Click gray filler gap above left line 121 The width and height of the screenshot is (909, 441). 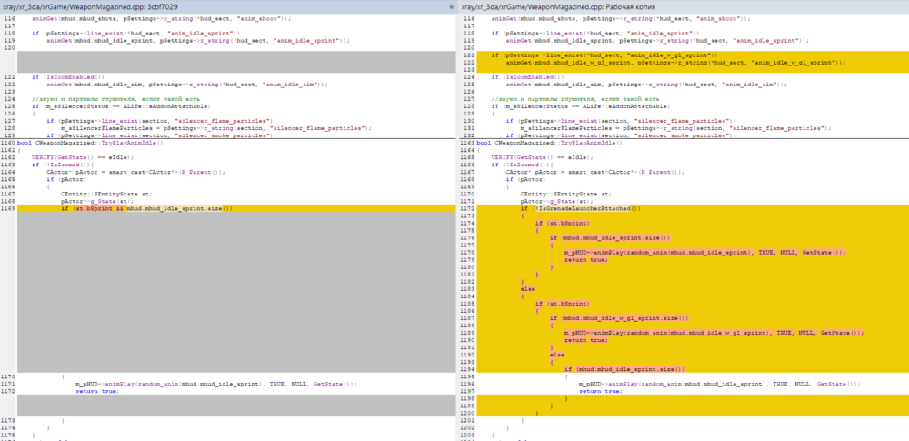click(x=227, y=62)
